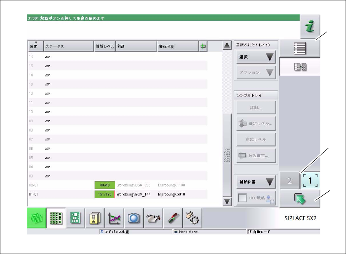Open the error messages icon with exclamation mark
This screenshot has width=346, height=254.
pyautogui.click(x=95, y=218)
